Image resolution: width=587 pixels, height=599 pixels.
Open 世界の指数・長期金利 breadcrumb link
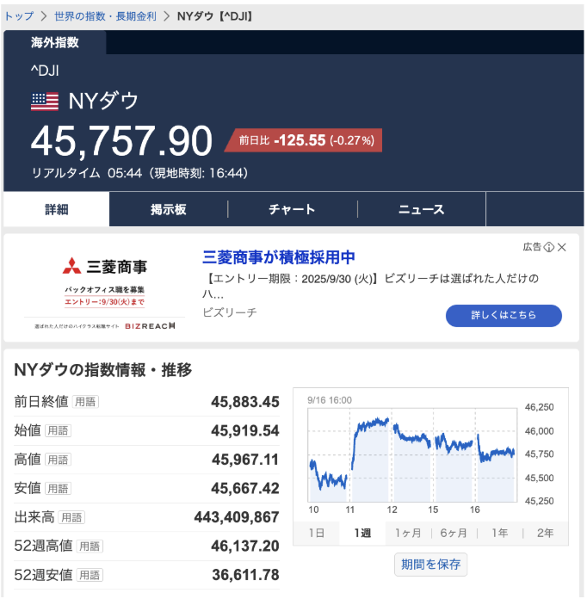(105, 16)
